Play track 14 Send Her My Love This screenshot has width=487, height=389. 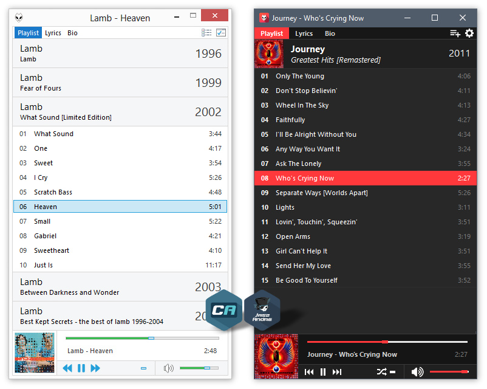point(366,266)
